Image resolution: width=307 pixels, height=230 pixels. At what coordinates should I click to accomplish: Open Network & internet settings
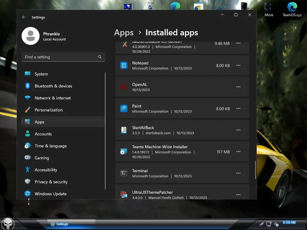[63, 98]
